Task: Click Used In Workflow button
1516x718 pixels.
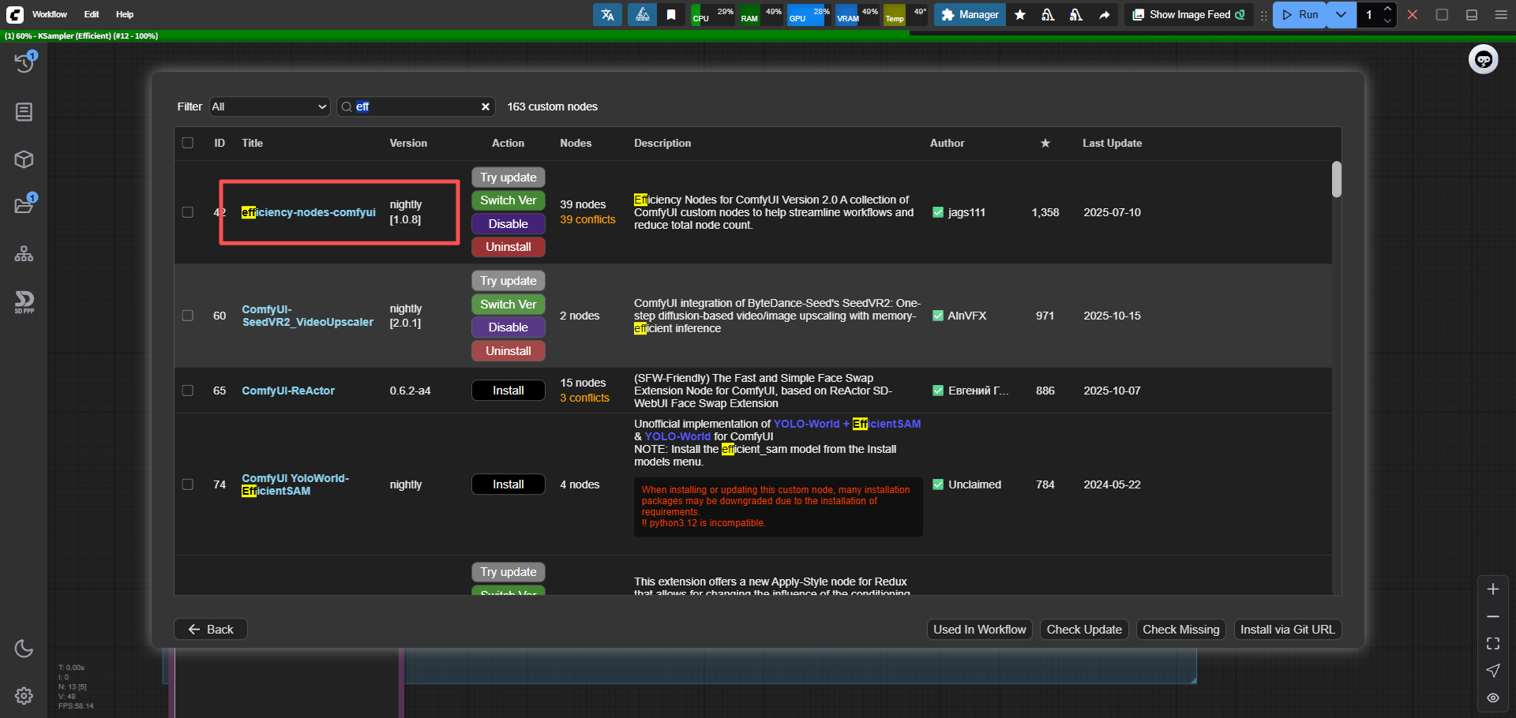Action: (x=979, y=629)
